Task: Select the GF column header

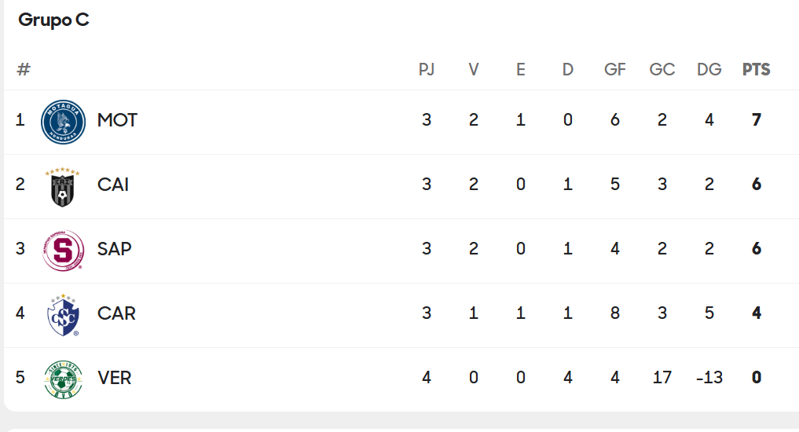Action: [x=615, y=69]
